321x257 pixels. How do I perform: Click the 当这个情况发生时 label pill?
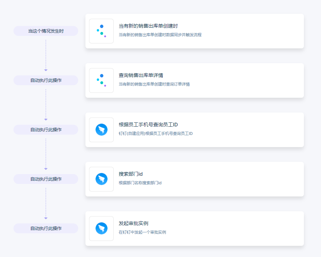click(x=46, y=31)
